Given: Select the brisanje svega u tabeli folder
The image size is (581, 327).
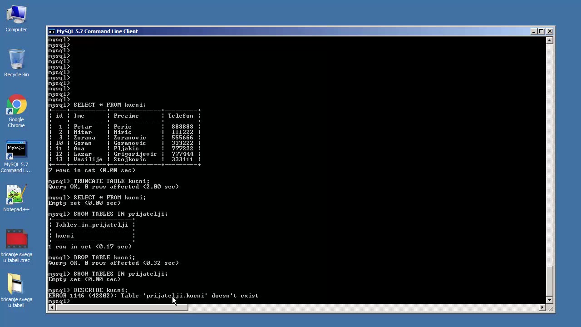Looking at the screenshot, I should tap(16, 291).
